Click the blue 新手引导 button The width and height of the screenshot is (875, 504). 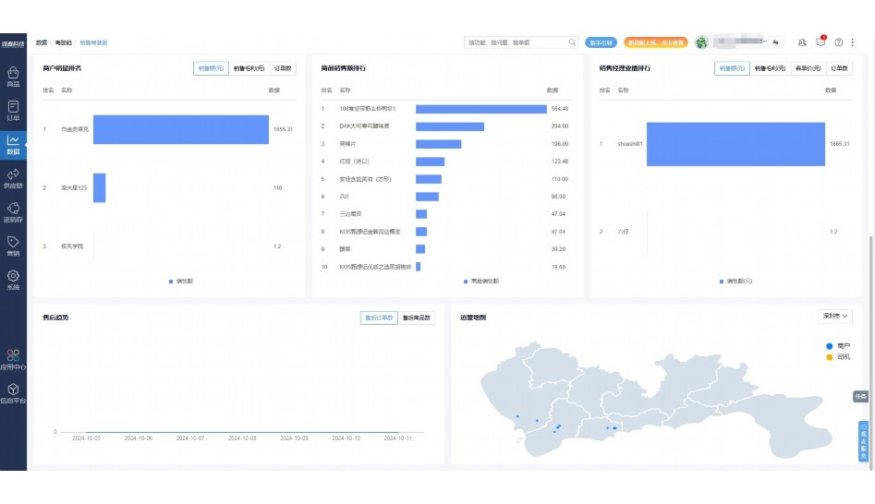click(601, 42)
